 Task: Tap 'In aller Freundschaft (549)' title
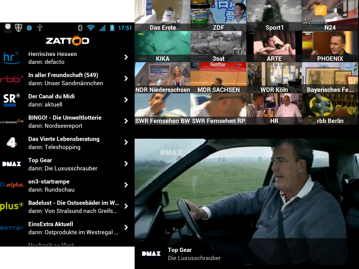tap(63, 75)
